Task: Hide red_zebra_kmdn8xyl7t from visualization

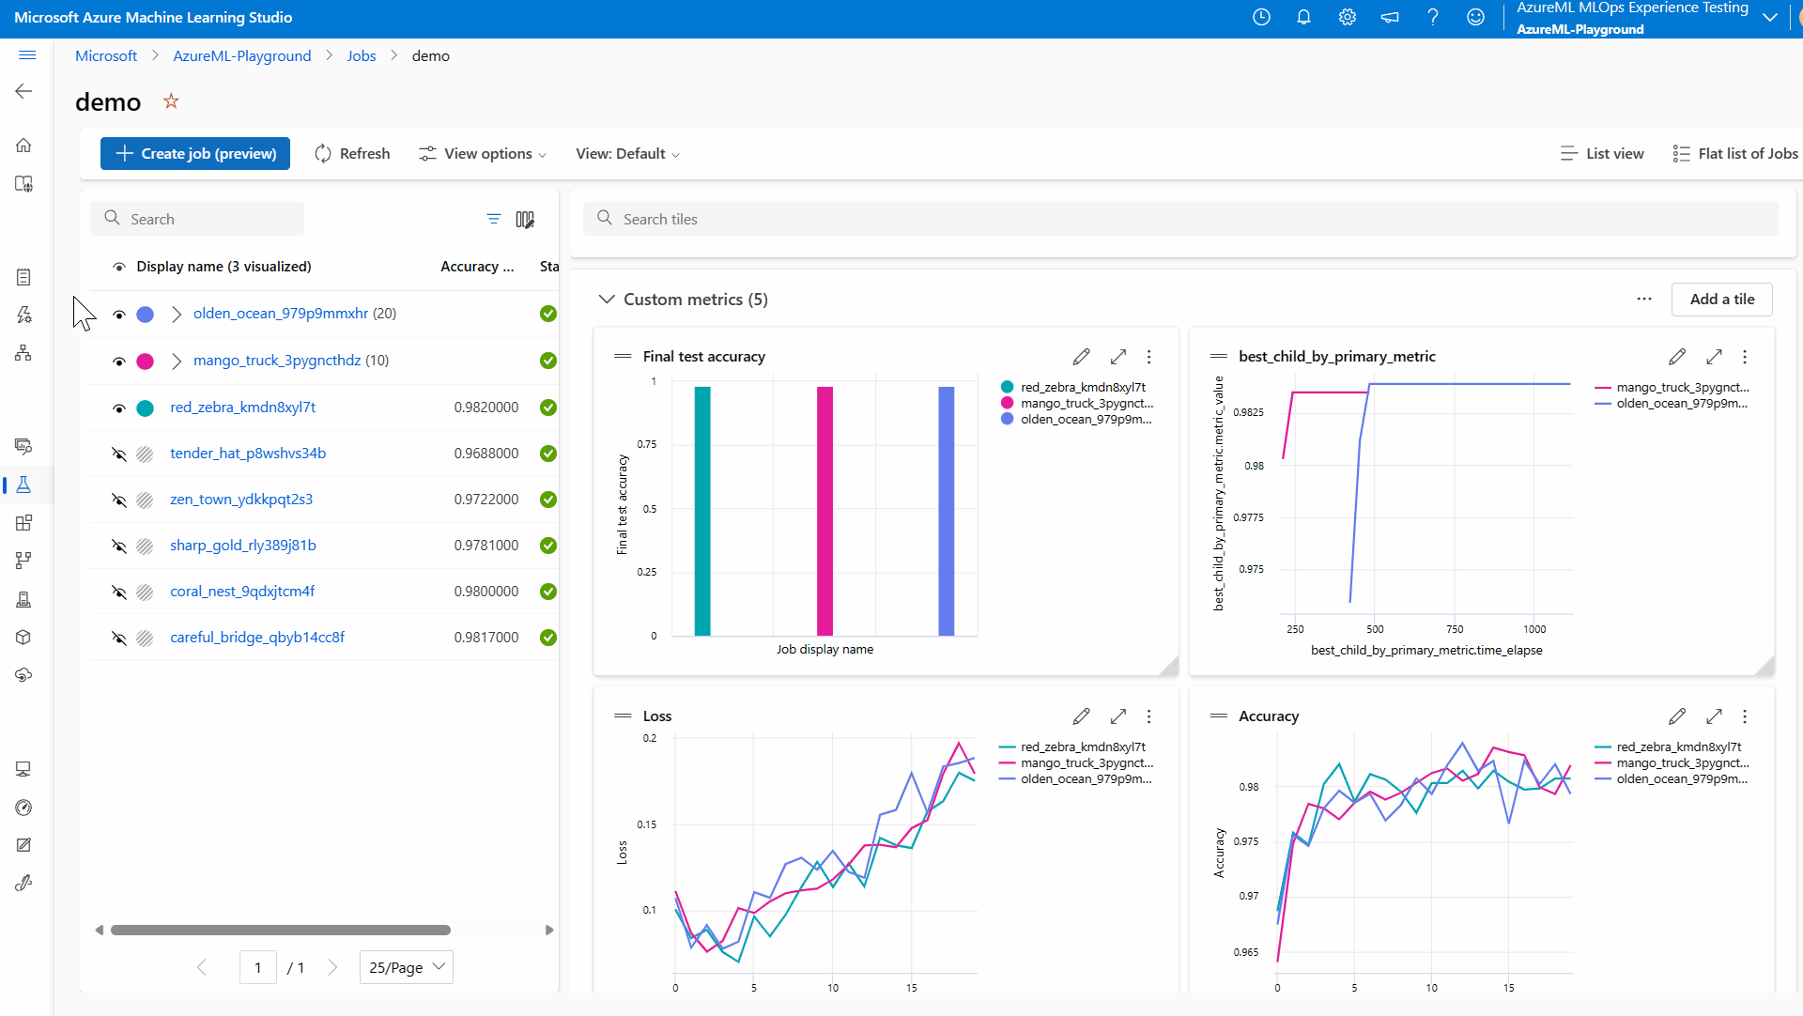Action: coord(119,408)
